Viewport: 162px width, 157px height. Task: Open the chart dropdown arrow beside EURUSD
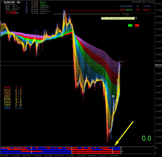pyautogui.click(x=2, y=2)
